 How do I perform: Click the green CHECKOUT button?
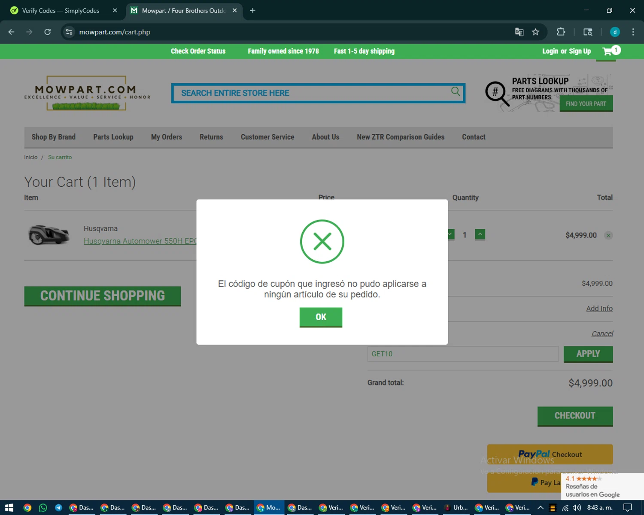click(575, 416)
